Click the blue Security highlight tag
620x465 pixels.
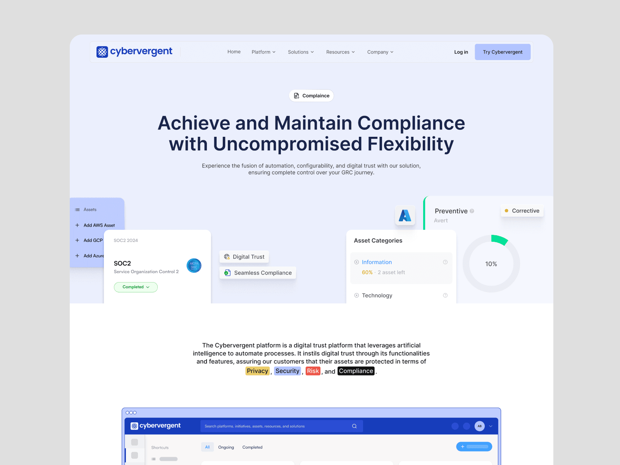point(288,371)
